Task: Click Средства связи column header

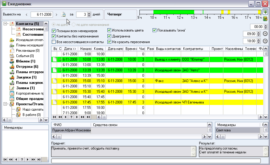Action: click(149, 125)
